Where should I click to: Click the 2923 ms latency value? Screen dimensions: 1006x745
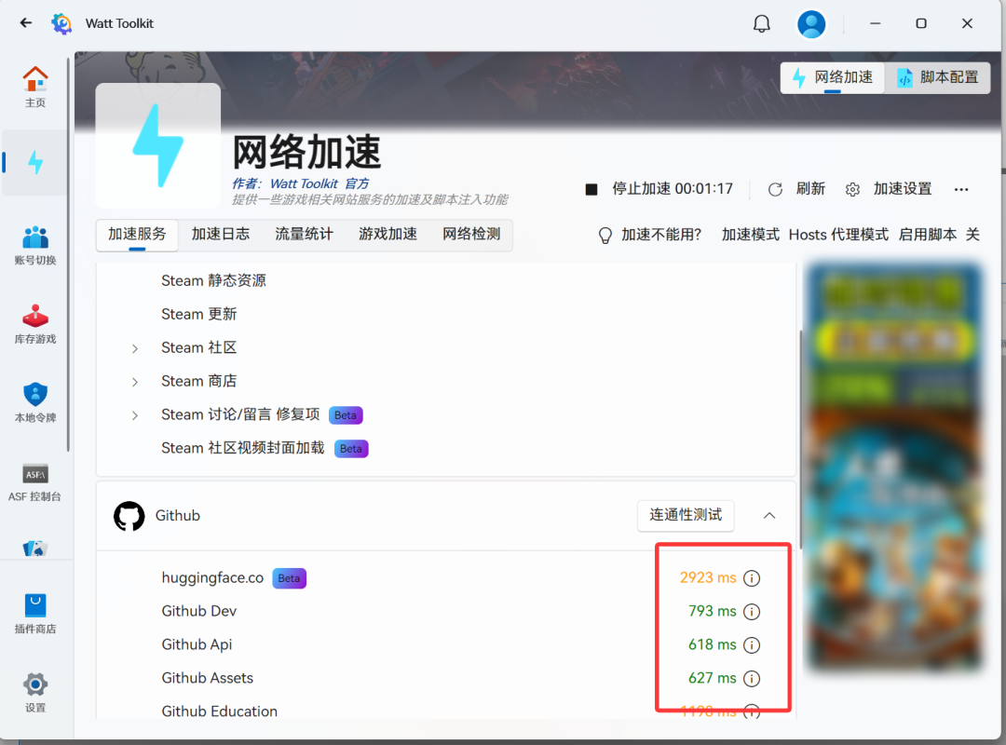708,578
